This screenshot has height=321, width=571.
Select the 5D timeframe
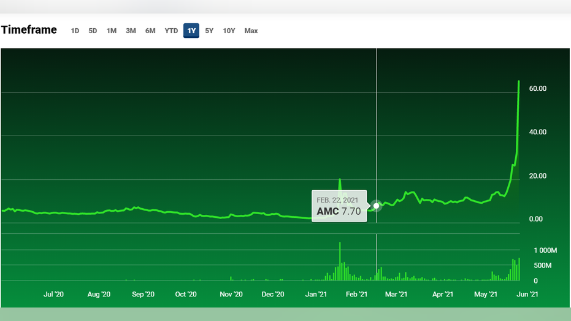pyautogui.click(x=93, y=31)
